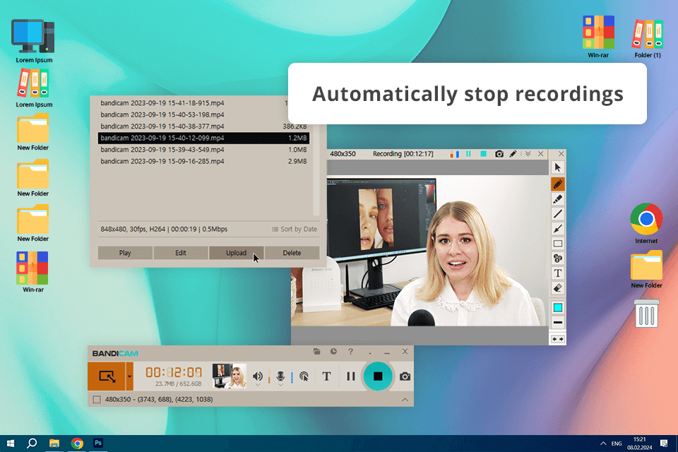Click the webcam preview thumbnail in Bandicam

point(229,376)
